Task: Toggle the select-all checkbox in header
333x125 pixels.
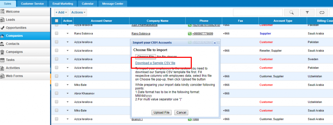Action: pos(57,21)
